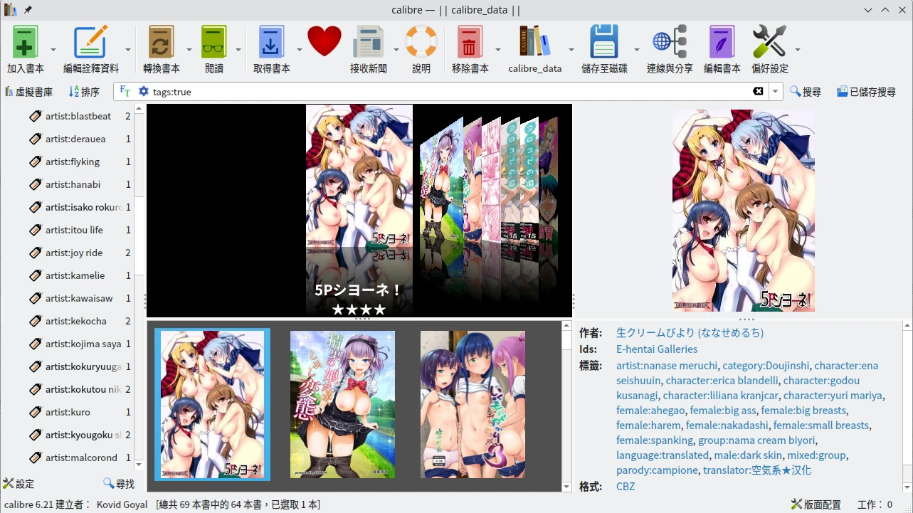
Task: Expand the 轉換書本 dropdown arrow
Action: [x=189, y=50]
